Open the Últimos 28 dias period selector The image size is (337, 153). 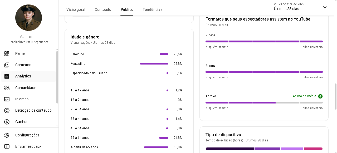tap(286, 9)
